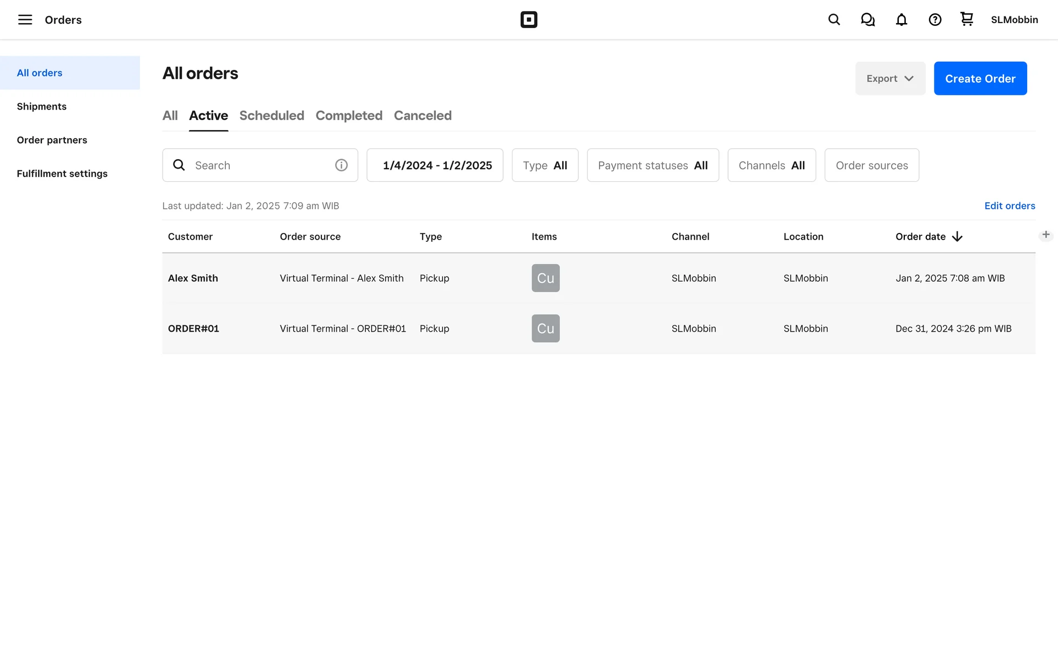The height and width of the screenshot is (661, 1058).
Task: Click the Edit orders link
Action: click(x=1010, y=206)
